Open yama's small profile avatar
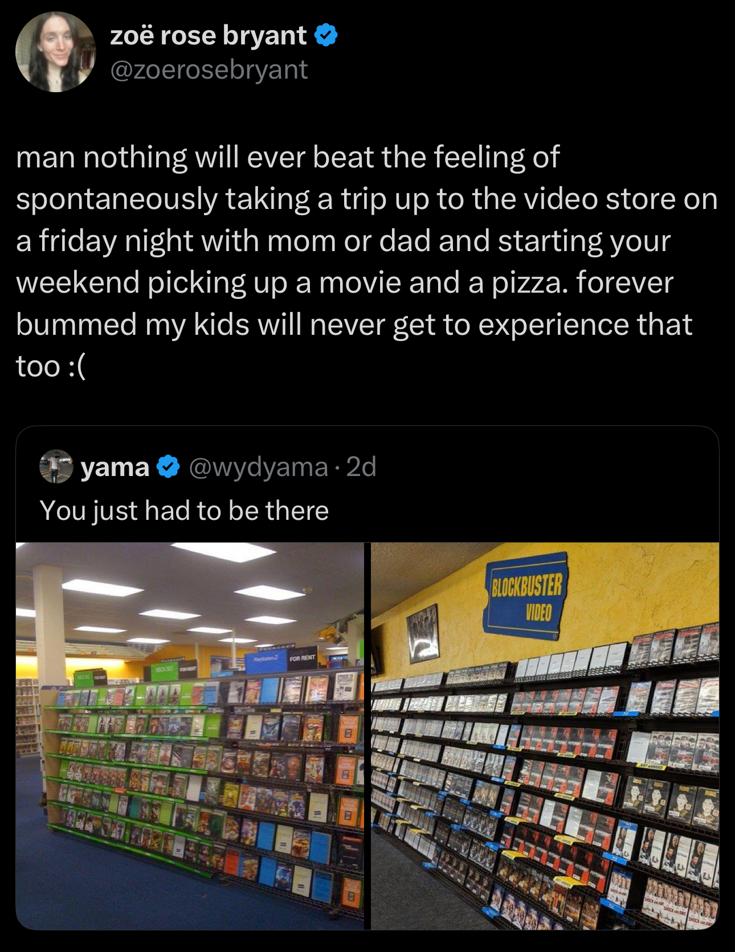735x952 pixels. point(56,466)
